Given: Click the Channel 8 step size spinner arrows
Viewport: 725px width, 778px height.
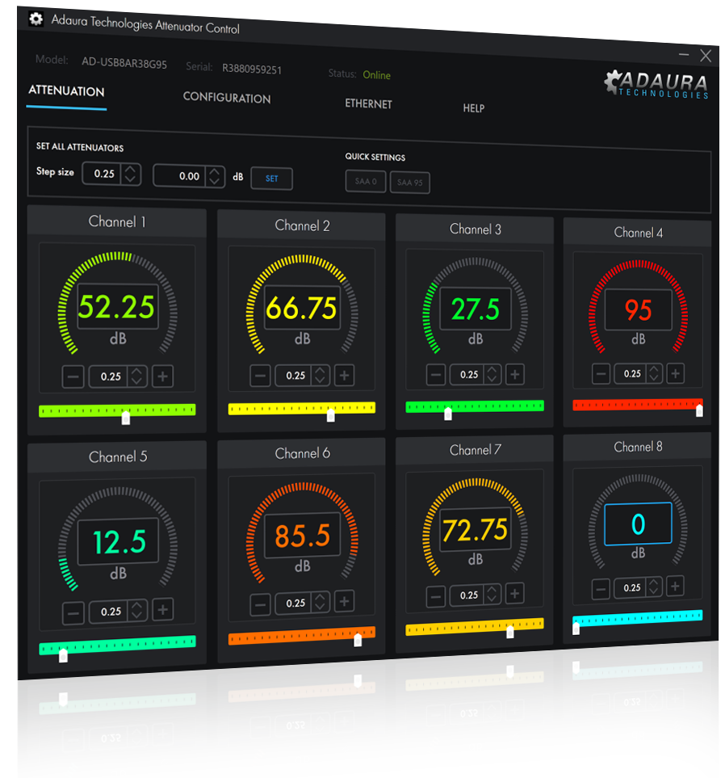Looking at the screenshot, I should coord(654,587).
